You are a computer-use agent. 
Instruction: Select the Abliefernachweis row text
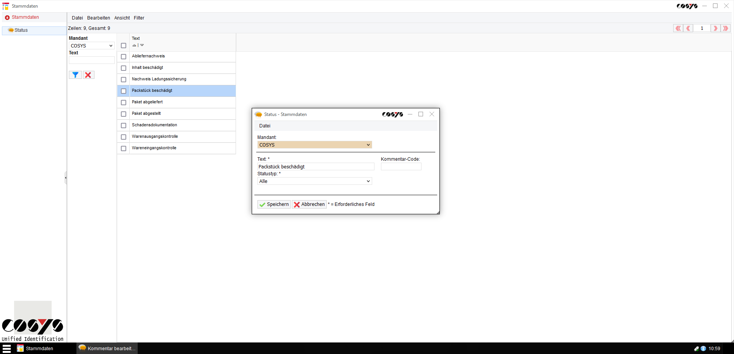[148, 56]
